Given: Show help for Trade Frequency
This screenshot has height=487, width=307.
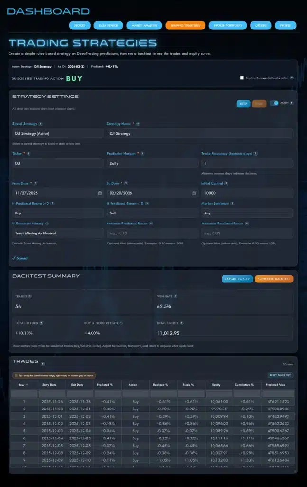Looking at the screenshot, I should [256, 154].
